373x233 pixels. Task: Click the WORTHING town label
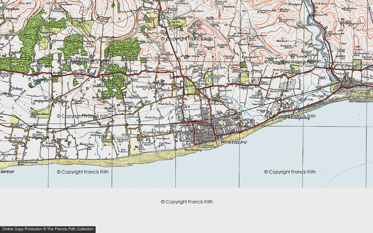point(234,142)
